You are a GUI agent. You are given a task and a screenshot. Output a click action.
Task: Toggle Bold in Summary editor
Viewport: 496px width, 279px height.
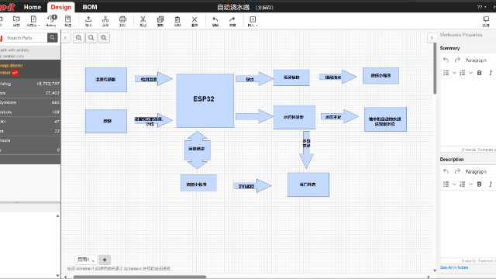tap(479, 73)
